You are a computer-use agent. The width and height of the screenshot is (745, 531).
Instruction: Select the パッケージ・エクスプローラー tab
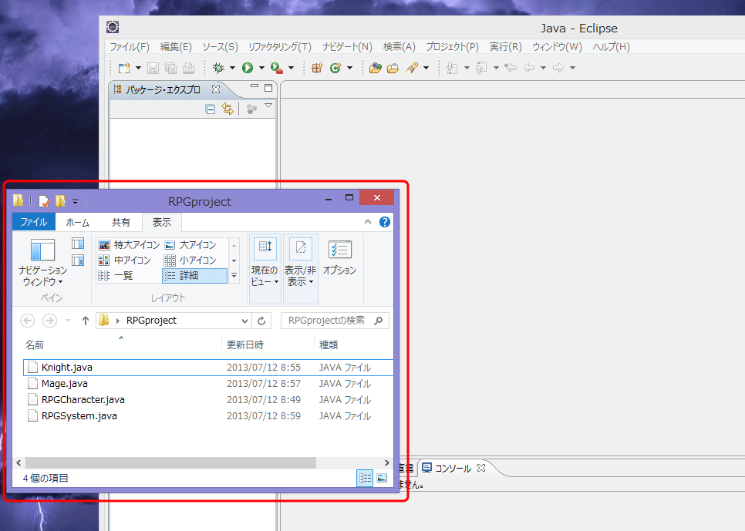pyautogui.click(x=163, y=89)
